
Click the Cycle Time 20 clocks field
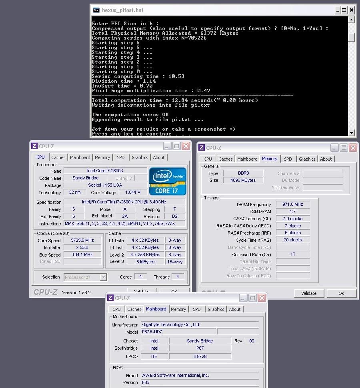pyautogui.click(x=293, y=240)
